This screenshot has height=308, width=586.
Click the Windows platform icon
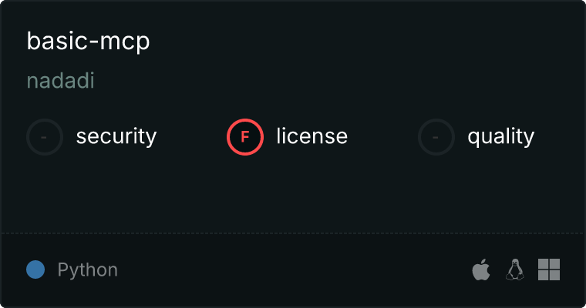(x=549, y=269)
